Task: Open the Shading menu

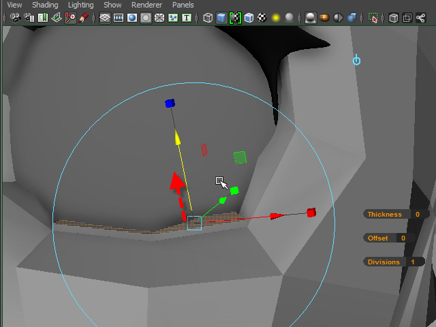Action: click(45, 5)
